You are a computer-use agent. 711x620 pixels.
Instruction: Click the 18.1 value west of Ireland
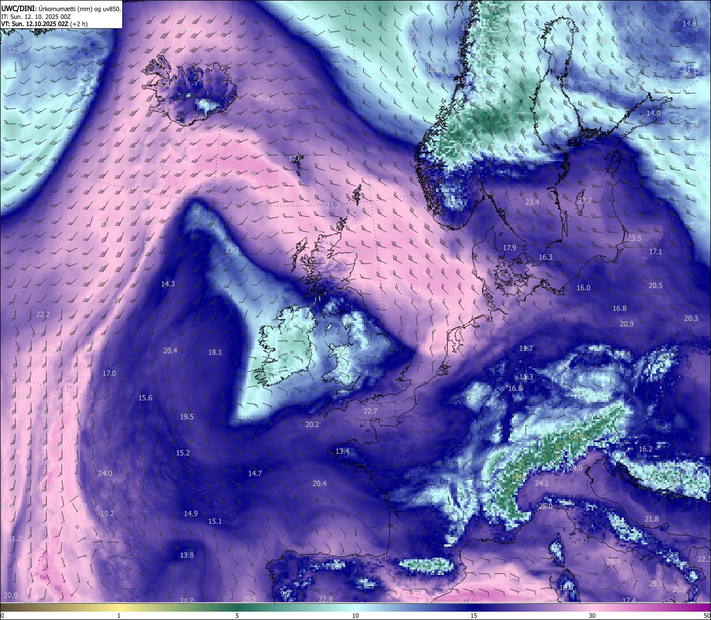point(215,352)
